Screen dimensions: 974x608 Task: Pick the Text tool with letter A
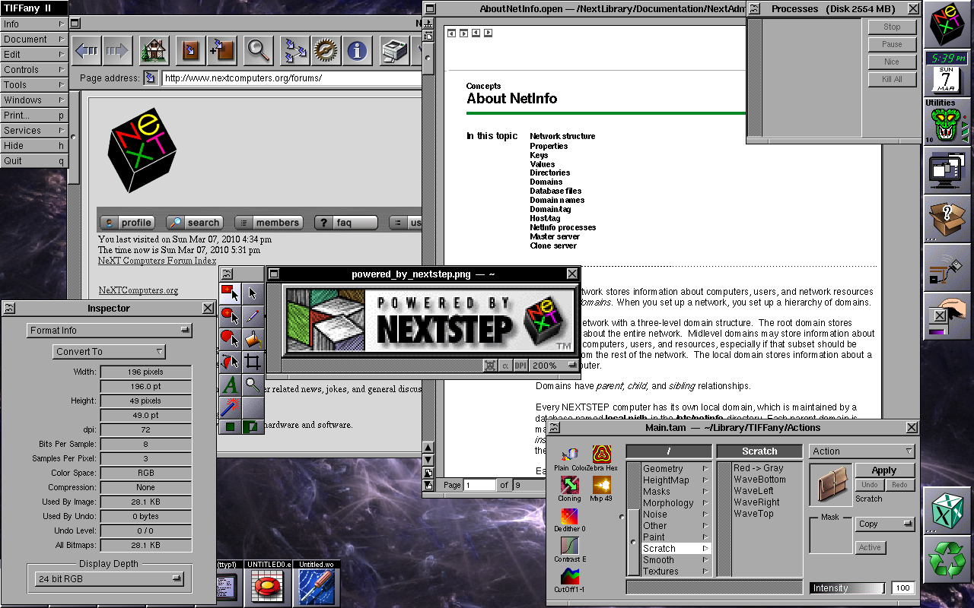(x=231, y=385)
